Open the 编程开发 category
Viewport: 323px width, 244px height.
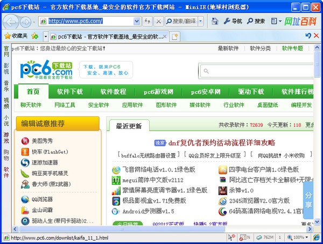tap(301, 105)
